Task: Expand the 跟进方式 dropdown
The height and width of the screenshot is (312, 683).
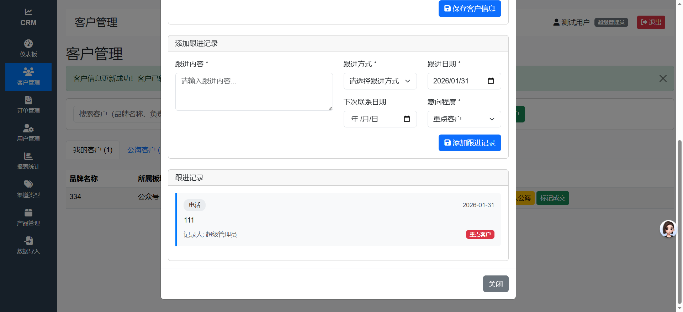Action: (380, 81)
